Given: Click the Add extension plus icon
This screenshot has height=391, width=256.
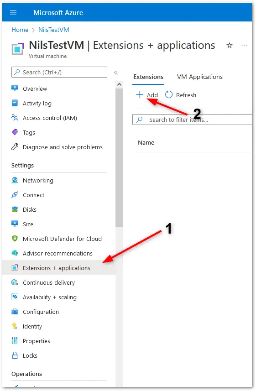Looking at the screenshot, I should (x=140, y=95).
